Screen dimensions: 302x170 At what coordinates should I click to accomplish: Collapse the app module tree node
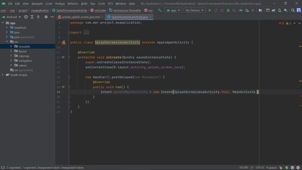pyautogui.click(x=3, y=23)
